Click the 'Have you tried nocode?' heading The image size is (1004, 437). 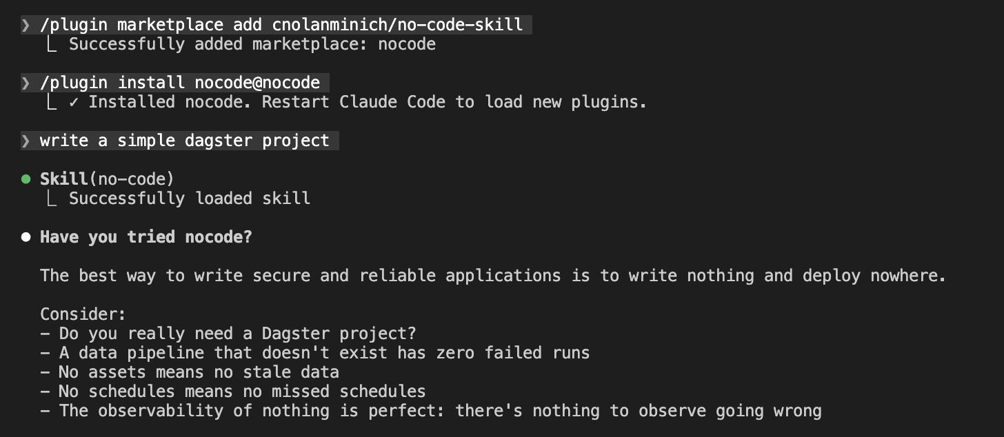(x=145, y=237)
